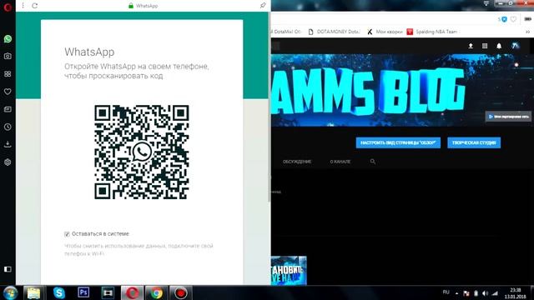Viewport: 534px width, 300px height.
Task: Open Photoshop from taskbar
Action: coord(83,292)
